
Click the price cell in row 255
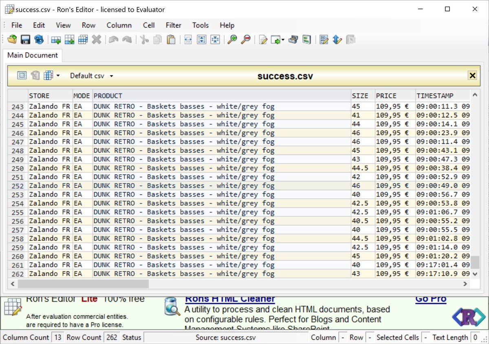[x=395, y=212]
